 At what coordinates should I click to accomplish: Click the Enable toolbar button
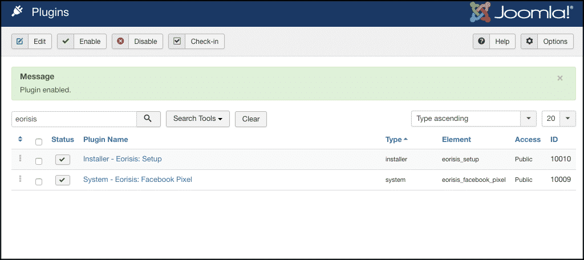click(82, 42)
